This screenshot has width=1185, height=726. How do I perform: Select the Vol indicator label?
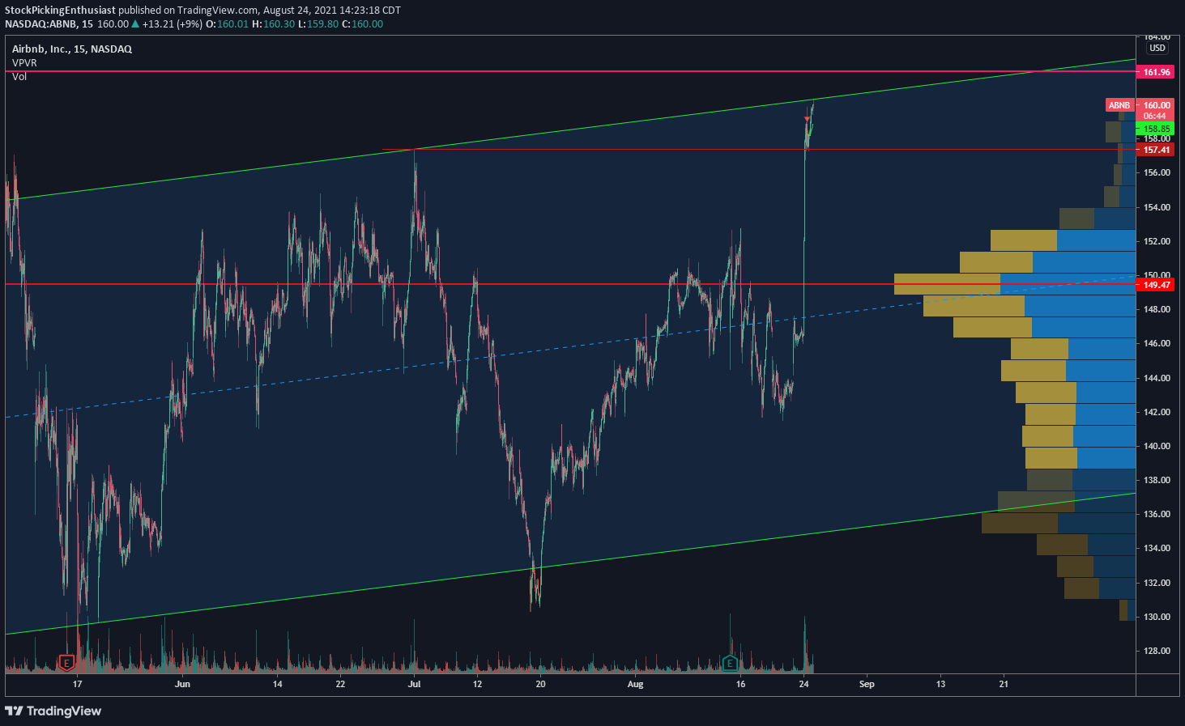click(19, 76)
